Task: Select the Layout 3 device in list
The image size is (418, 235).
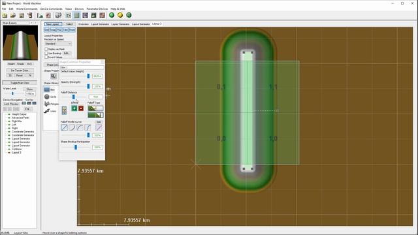Action: [x=16, y=152]
